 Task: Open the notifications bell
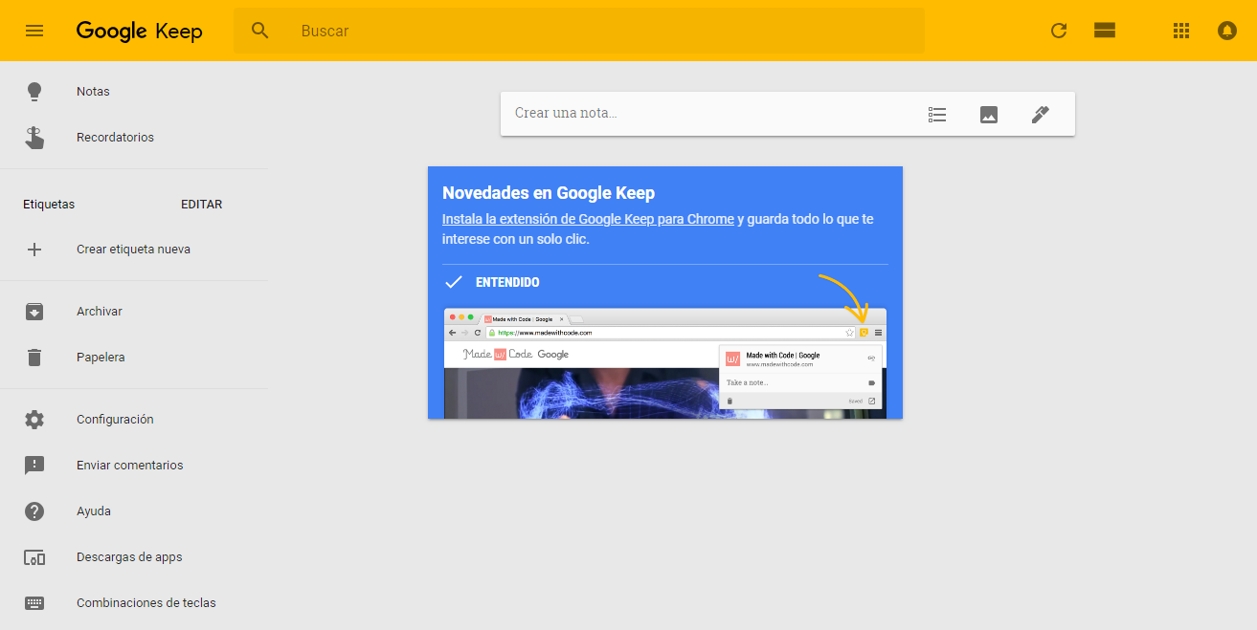(x=1227, y=31)
